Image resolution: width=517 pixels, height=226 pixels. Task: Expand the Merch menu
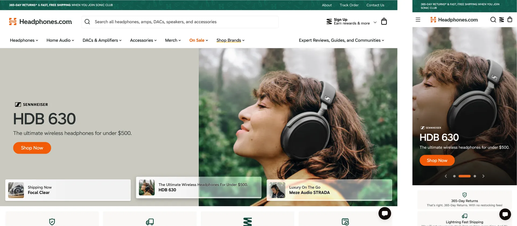[173, 40]
